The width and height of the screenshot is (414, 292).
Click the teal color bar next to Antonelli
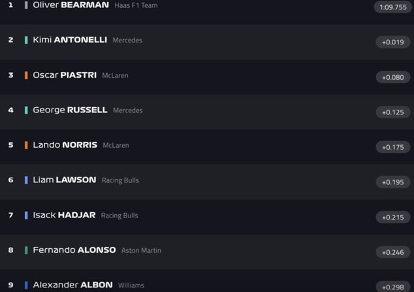[26, 40]
